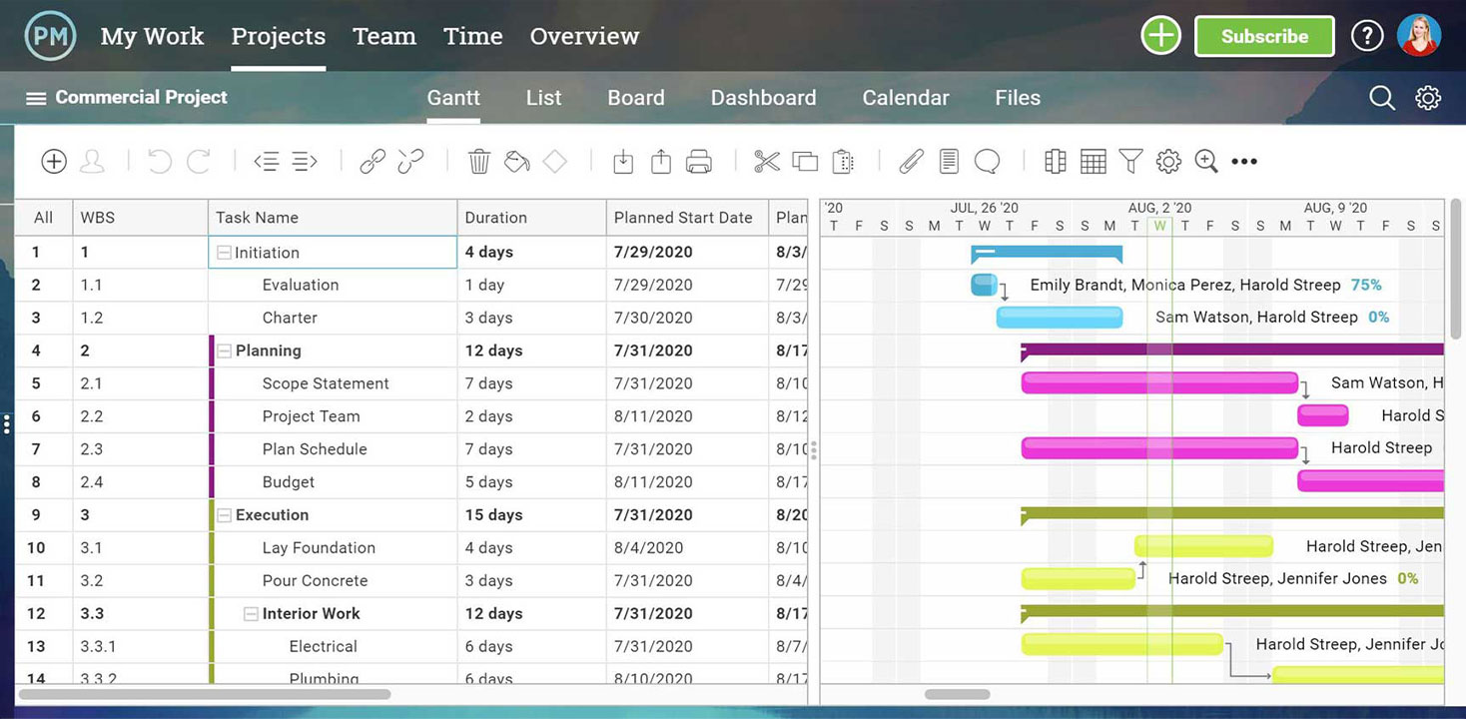
Task: Click the comment speech bubble icon
Action: [x=988, y=161]
